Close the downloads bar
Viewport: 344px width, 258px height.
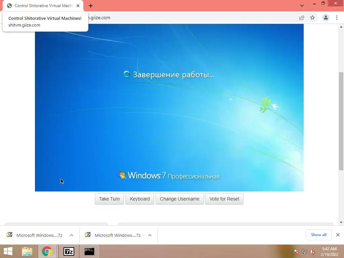[x=338, y=235]
